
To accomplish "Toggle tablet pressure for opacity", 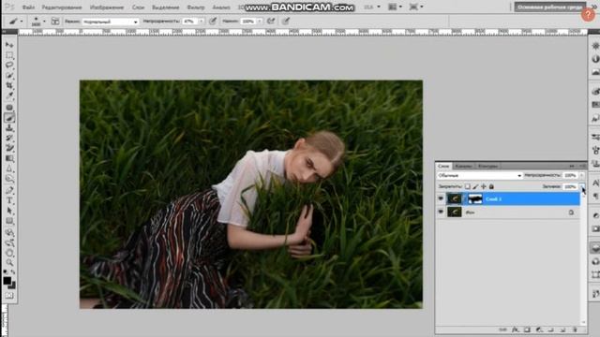I will click(213, 22).
